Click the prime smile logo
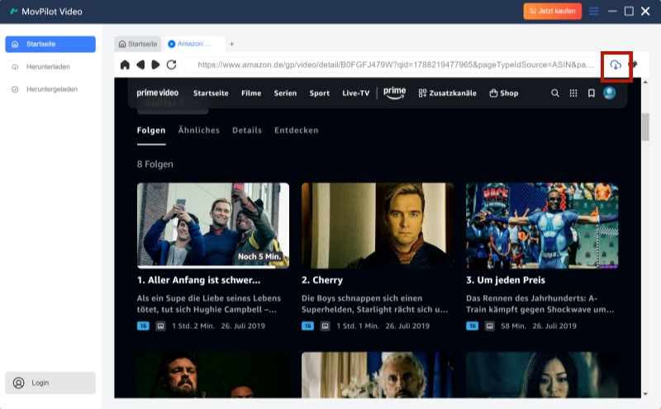This screenshot has width=661, height=409. pos(395,93)
